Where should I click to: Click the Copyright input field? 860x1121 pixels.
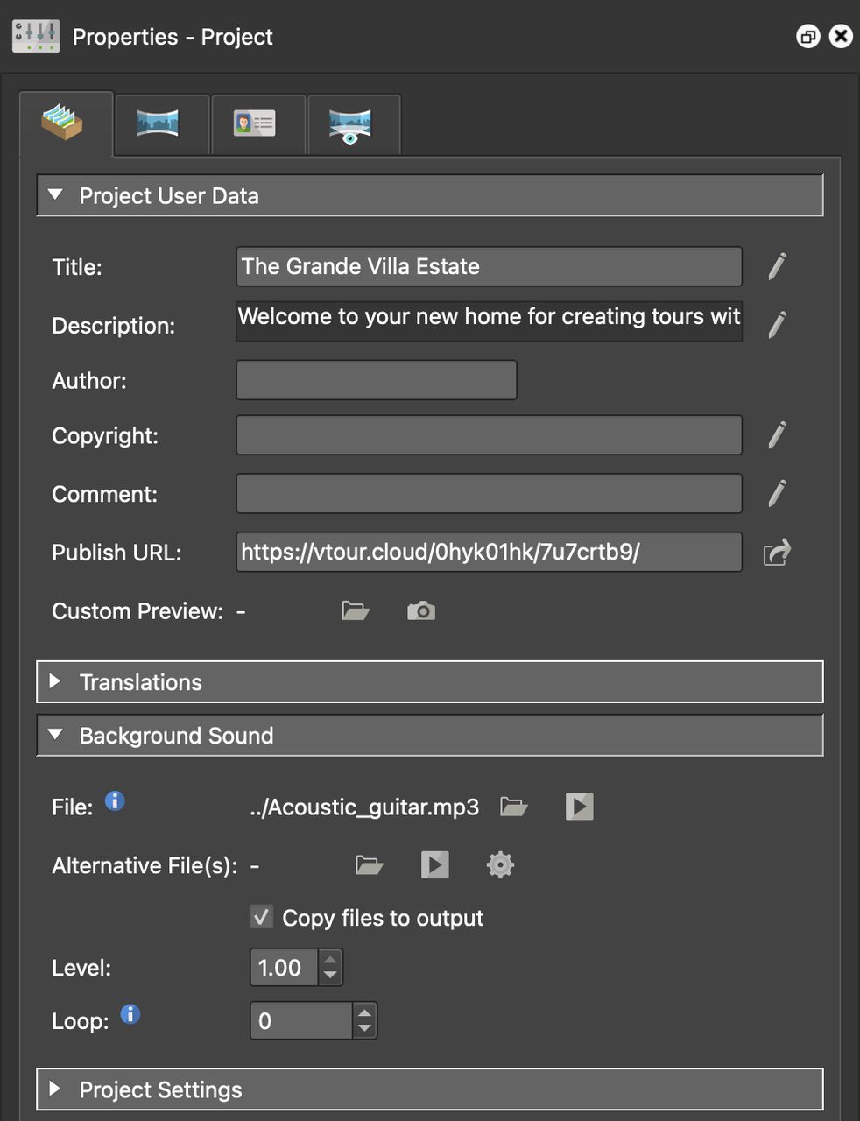(x=489, y=435)
